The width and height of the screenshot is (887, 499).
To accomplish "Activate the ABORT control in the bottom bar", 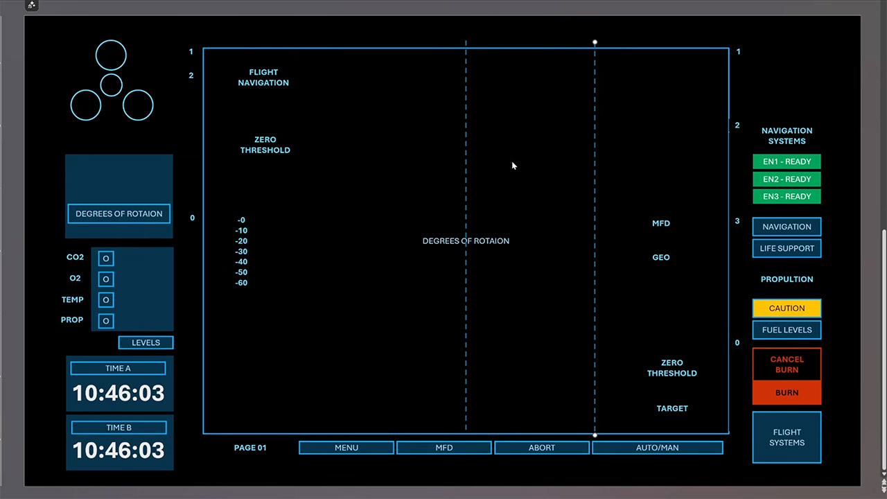I will pos(541,447).
